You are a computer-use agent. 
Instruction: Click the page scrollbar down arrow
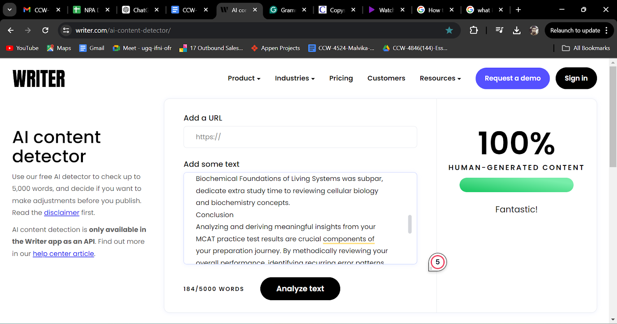[x=613, y=320]
